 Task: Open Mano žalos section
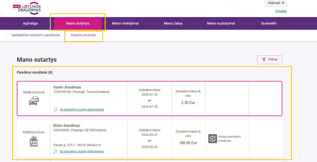[x=173, y=23]
